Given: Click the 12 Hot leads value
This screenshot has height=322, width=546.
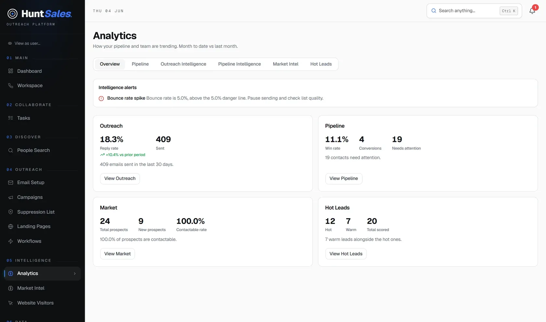Looking at the screenshot, I should (330, 221).
